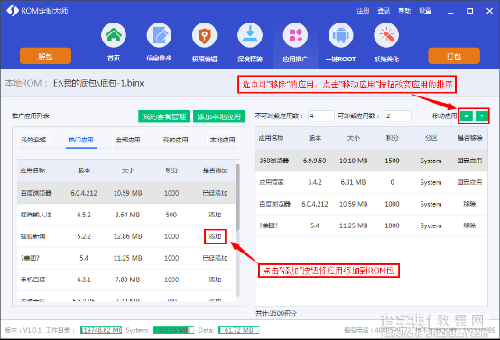Click 添加 for 搜狐新闻 row
This screenshot has width=500, height=340.
[x=215, y=236]
